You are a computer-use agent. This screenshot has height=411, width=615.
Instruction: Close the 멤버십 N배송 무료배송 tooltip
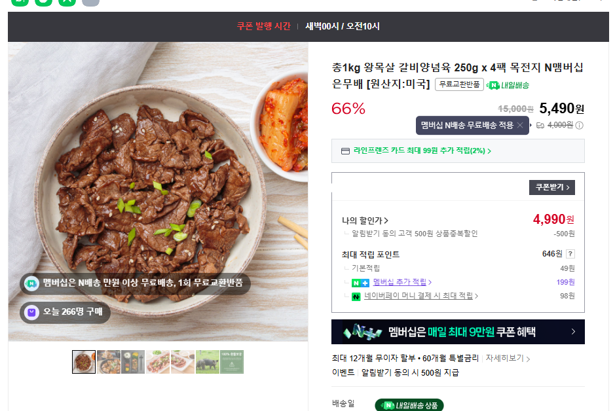(x=519, y=126)
